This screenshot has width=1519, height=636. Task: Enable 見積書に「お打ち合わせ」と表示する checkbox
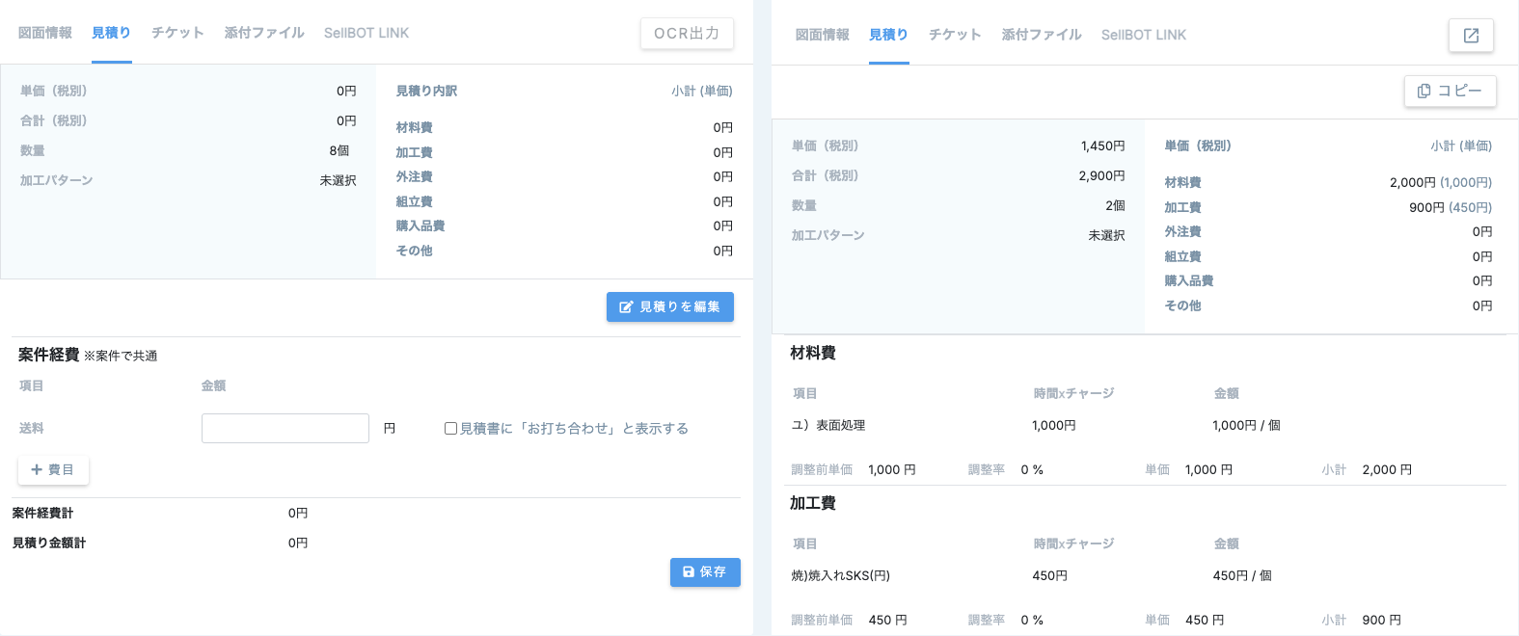(450, 428)
